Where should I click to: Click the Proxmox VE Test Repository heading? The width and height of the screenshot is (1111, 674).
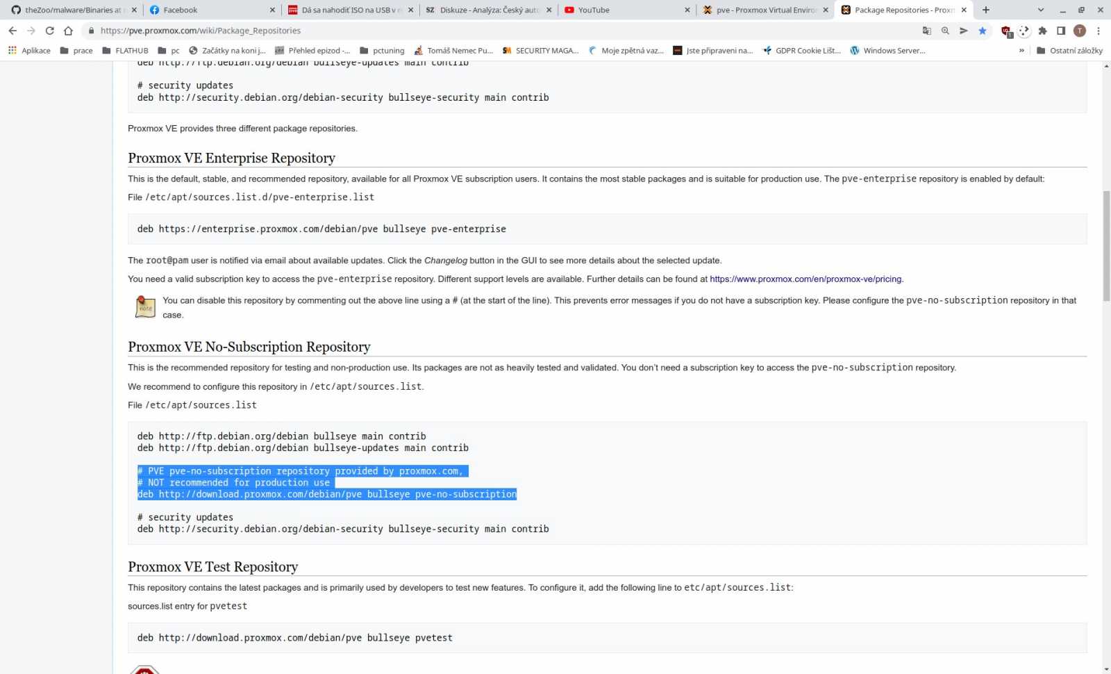(x=213, y=567)
